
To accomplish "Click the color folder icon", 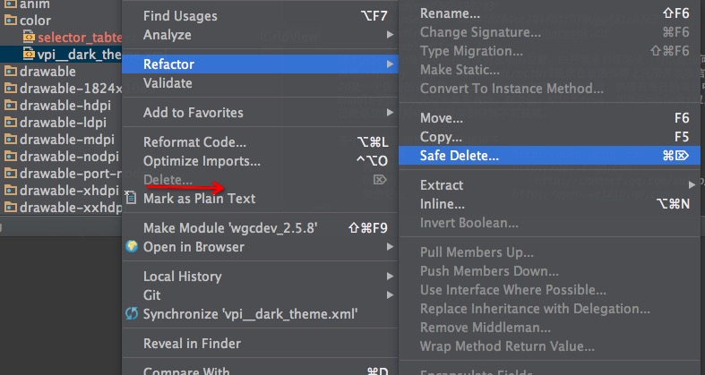I will point(11,21).
